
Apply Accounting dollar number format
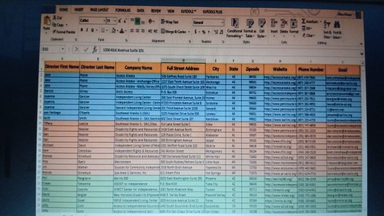point(196,32)
